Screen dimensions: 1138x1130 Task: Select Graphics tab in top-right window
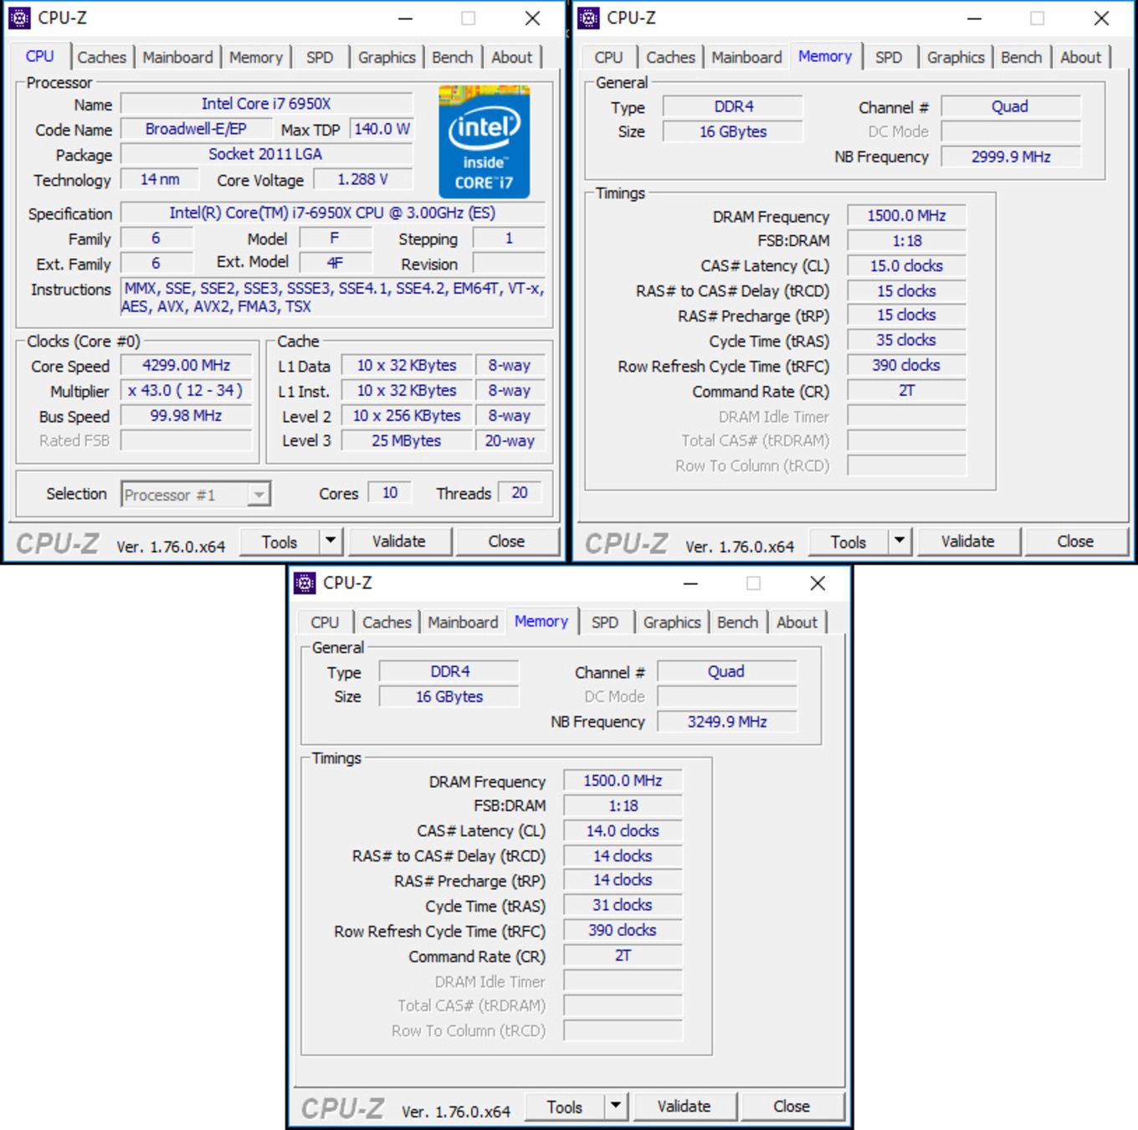pos(956,57)
